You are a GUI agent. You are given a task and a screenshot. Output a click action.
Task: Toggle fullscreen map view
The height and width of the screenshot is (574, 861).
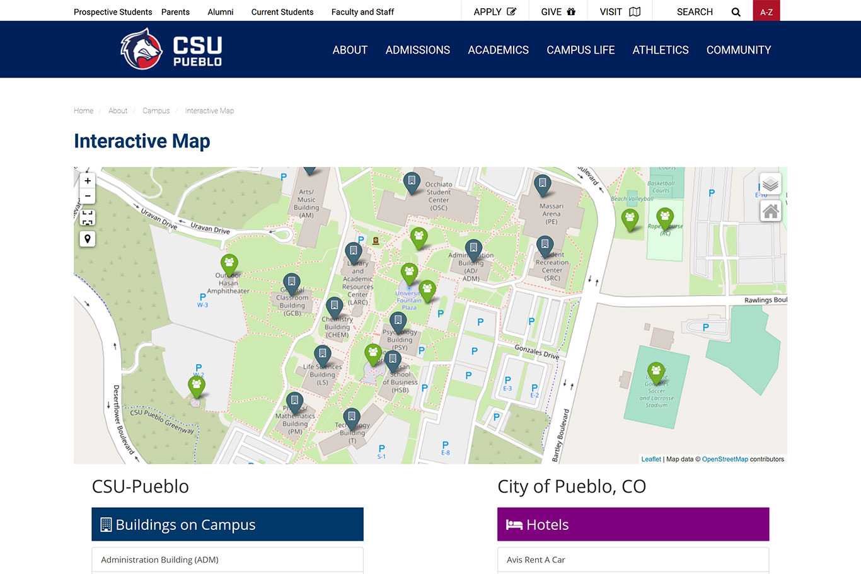(x=88, y=217)
